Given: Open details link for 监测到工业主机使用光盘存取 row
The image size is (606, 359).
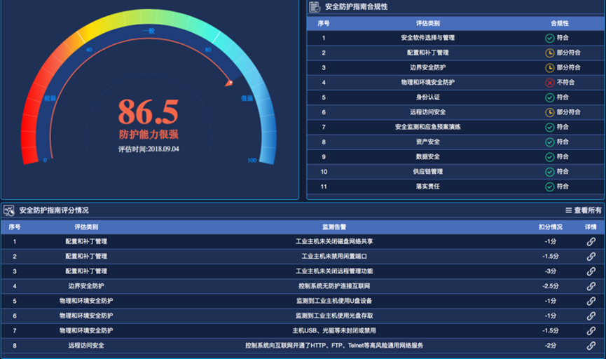Looking at the screenshot, I should [591, 316].
